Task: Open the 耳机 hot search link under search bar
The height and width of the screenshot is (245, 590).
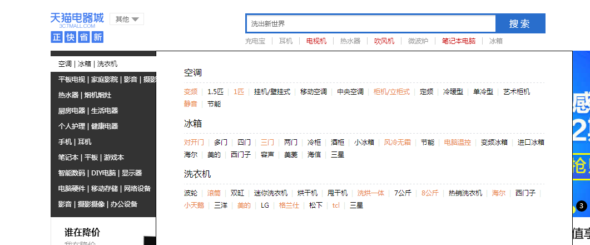Action: pyautogui.click(x=286, y=41)
